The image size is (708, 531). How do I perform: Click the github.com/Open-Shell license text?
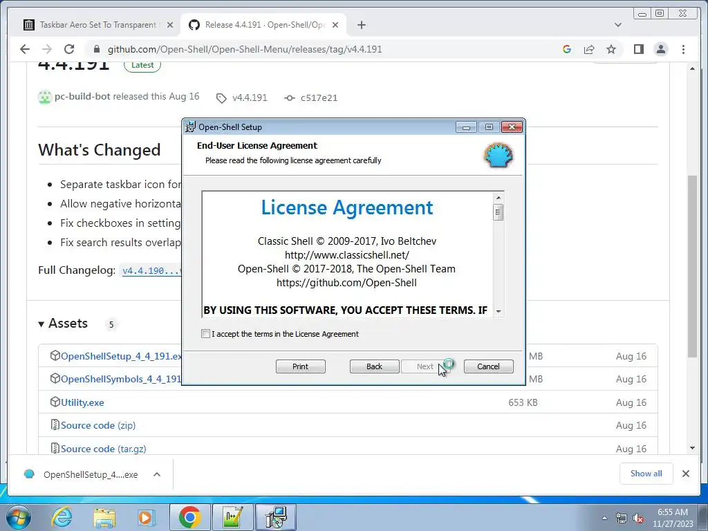[347, 283]
